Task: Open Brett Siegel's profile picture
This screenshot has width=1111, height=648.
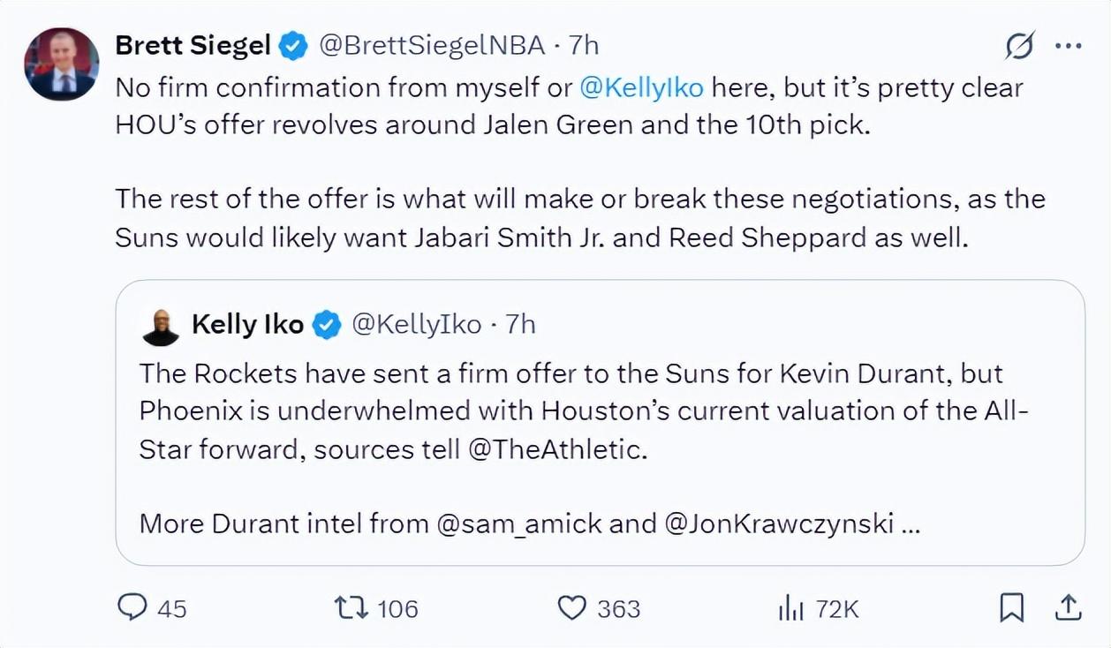Action: point(62,64)
